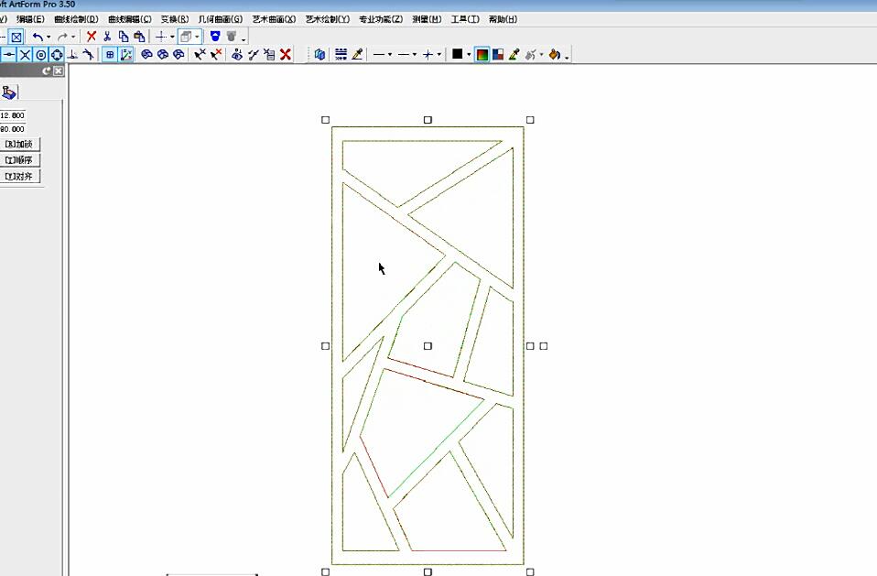Viewport: 877px width, 576px height.
Task: Toggle the gradient color mode button
Action: (x=482, y=55)
